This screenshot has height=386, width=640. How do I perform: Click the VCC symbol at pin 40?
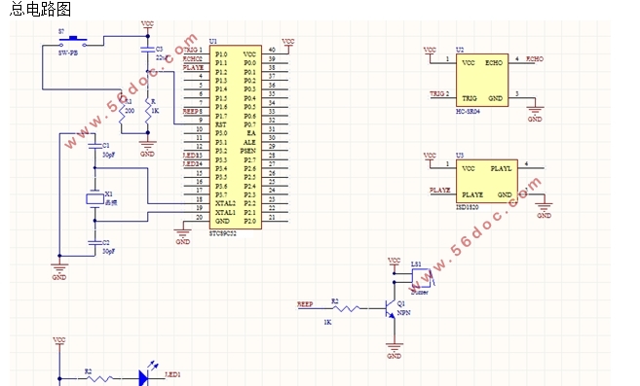pos(288,45)
